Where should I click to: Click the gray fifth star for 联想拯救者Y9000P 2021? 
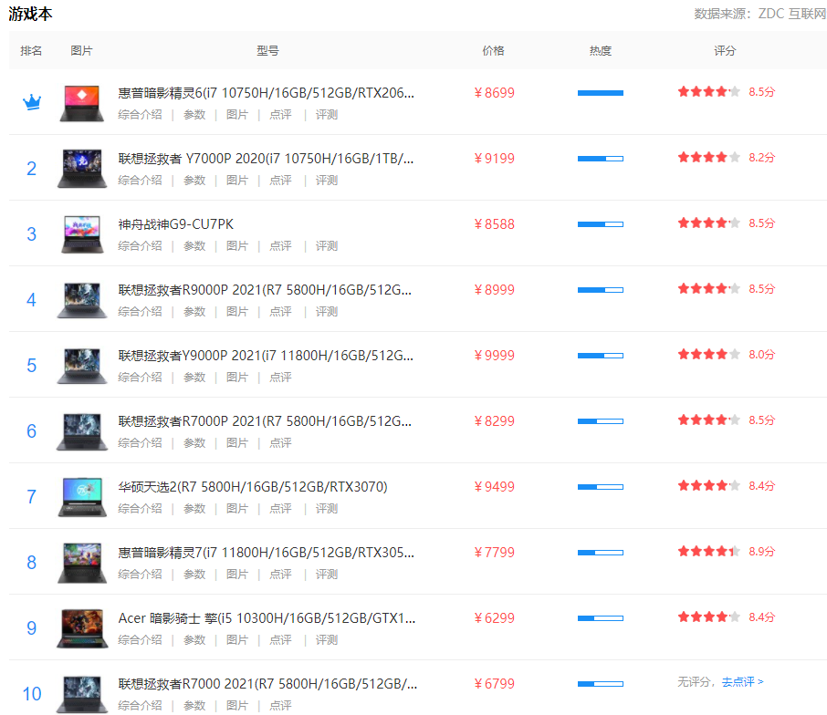tap(735, 353)
